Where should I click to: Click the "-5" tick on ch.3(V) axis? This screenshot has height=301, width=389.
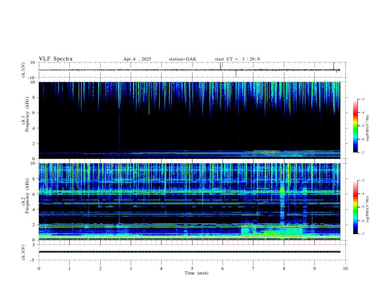[x=33, y=260]
